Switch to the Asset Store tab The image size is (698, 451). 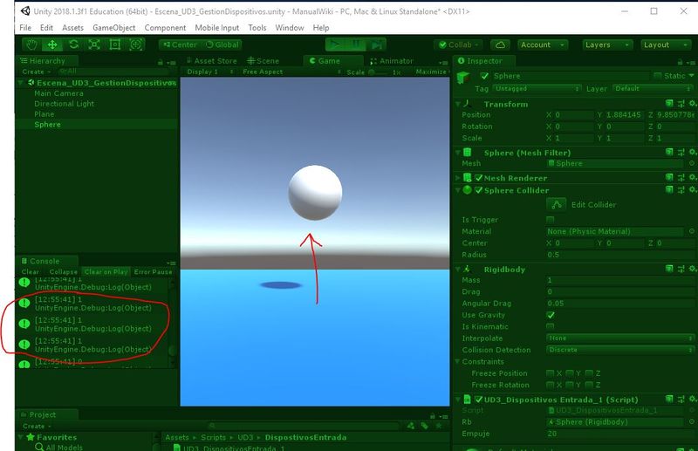click(212, 61)
